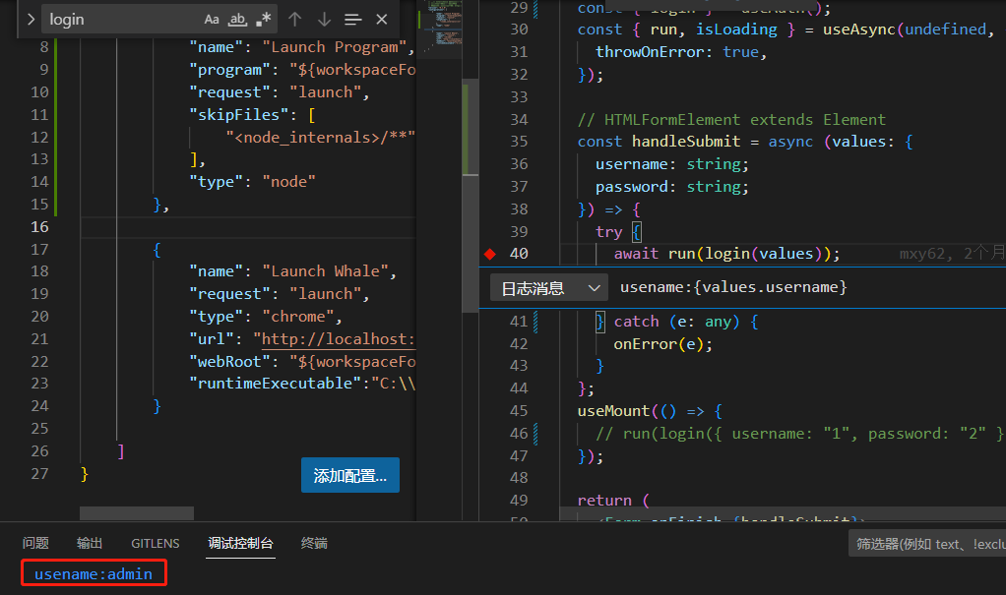The image size is (1006, 595).
Task: Close the find widget
Action: pyautogui.click(x=382, y=20)
